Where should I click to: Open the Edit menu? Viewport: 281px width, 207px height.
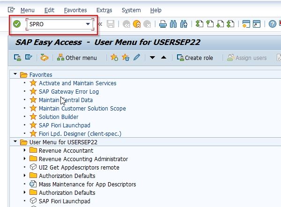coord(49,10)
